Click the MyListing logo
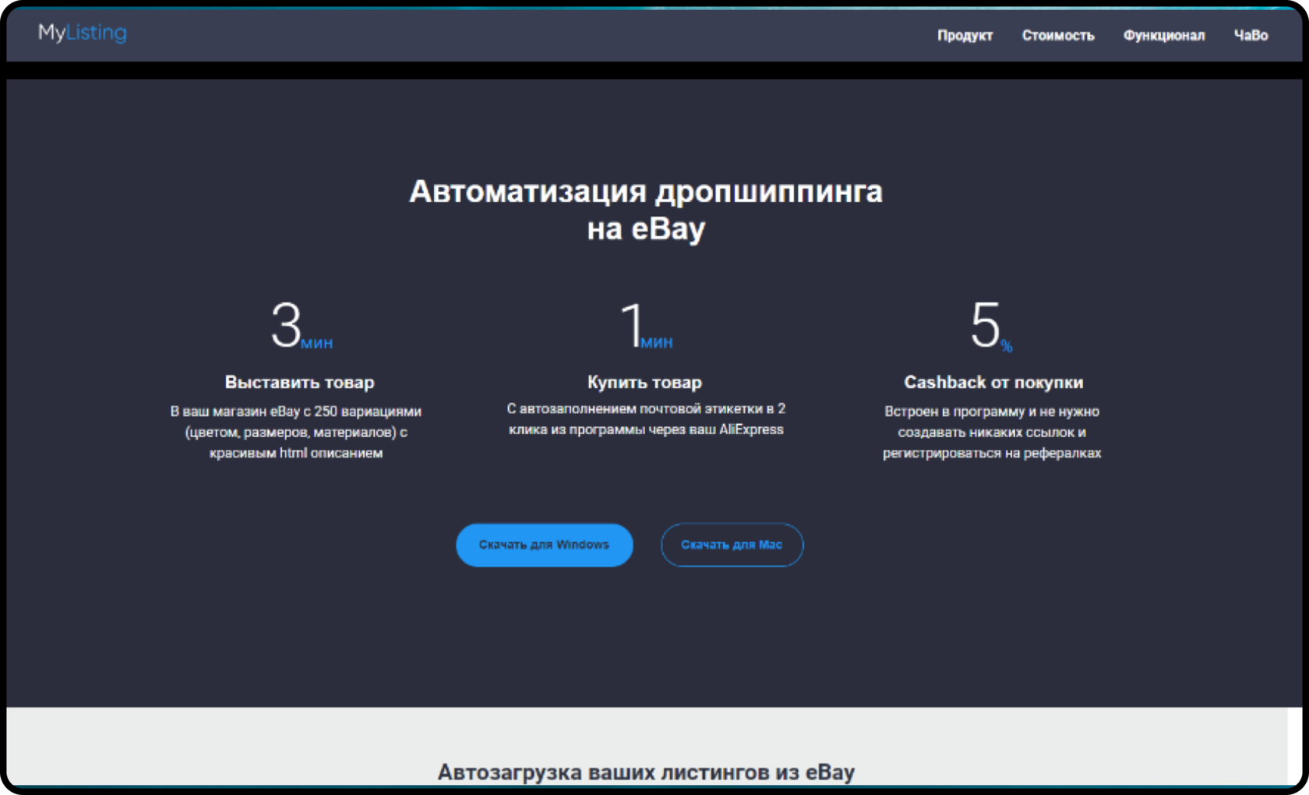 (83, 33)
